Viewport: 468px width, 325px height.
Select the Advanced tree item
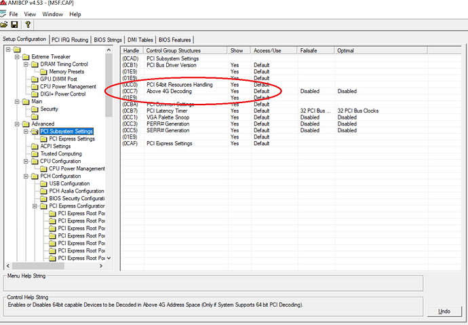coord(43,124)
